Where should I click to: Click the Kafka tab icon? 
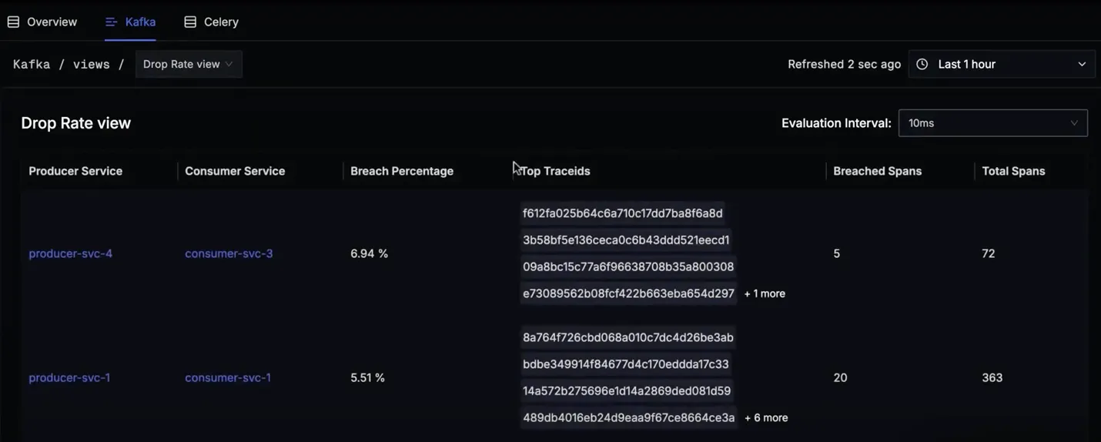click(x=111, y=22)
